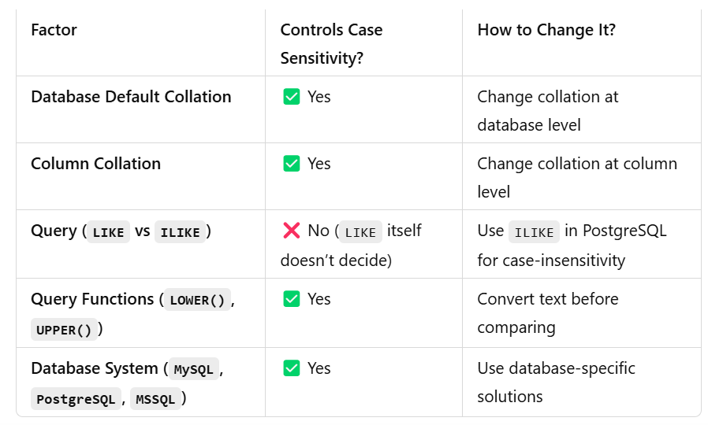The height and width of the screenshot is (425, 708).
Task: Click the green checkmark in Query Functions row
Action: pyautogui.click(x=291, y=299)
